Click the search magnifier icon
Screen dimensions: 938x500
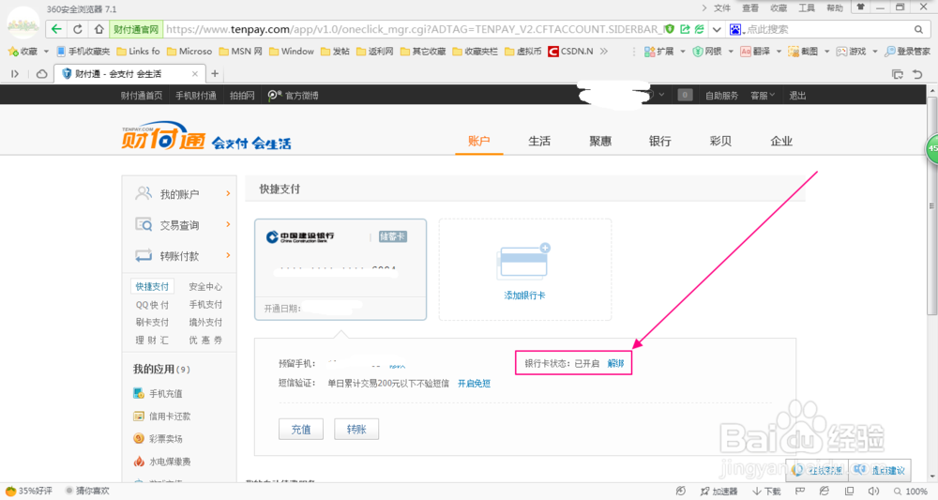918,29
